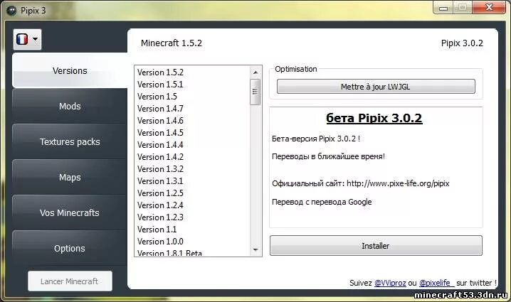511x302 pixels.
Task: Go to the Maps tab
Action: point(70,177)
